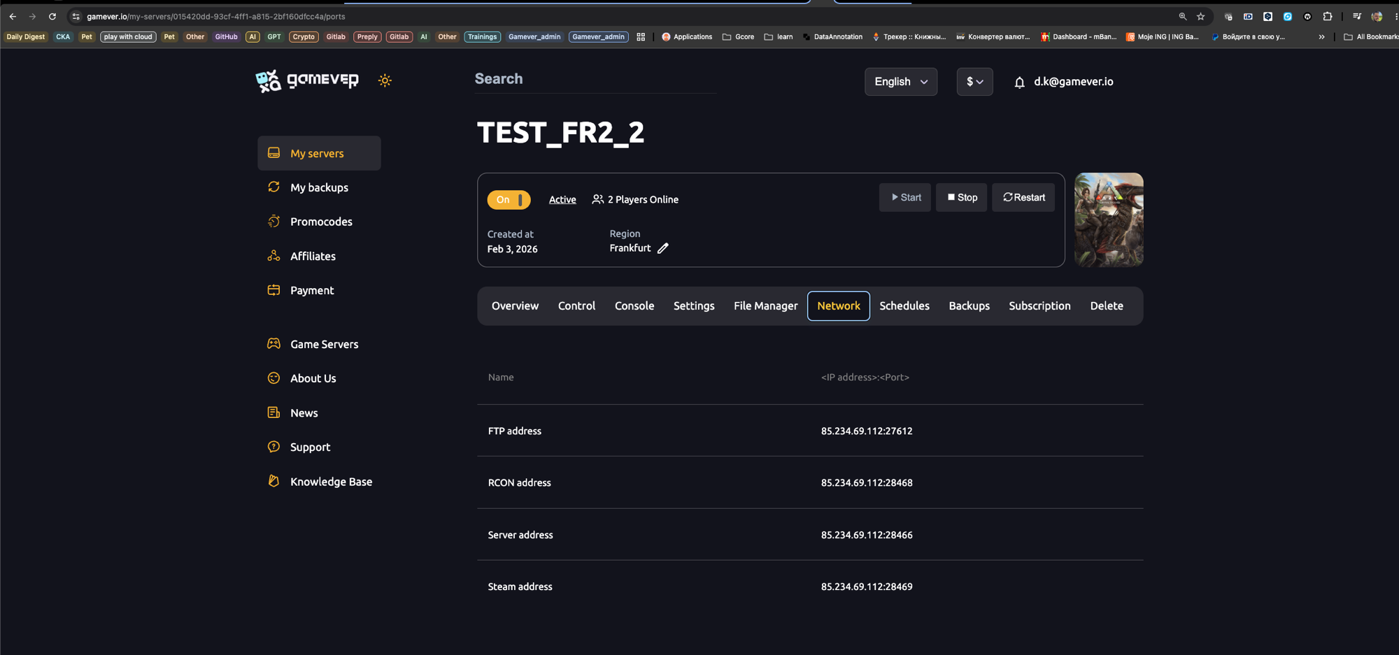Viewport: 1399px width, 655px height.
Task: Open My servers in the sidebar
Action: pos(319,153)
